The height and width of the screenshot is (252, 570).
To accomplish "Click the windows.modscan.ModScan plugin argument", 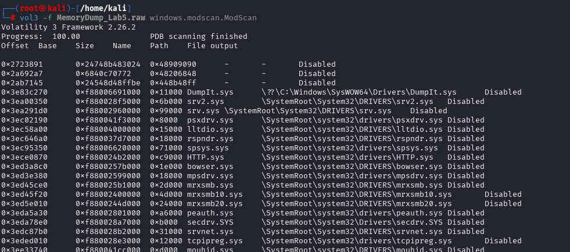I will 203,18.
